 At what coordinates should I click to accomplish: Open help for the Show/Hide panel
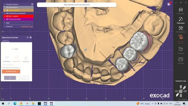tap(32, 4)
